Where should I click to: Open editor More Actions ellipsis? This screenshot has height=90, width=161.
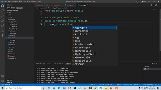[159, 5]
